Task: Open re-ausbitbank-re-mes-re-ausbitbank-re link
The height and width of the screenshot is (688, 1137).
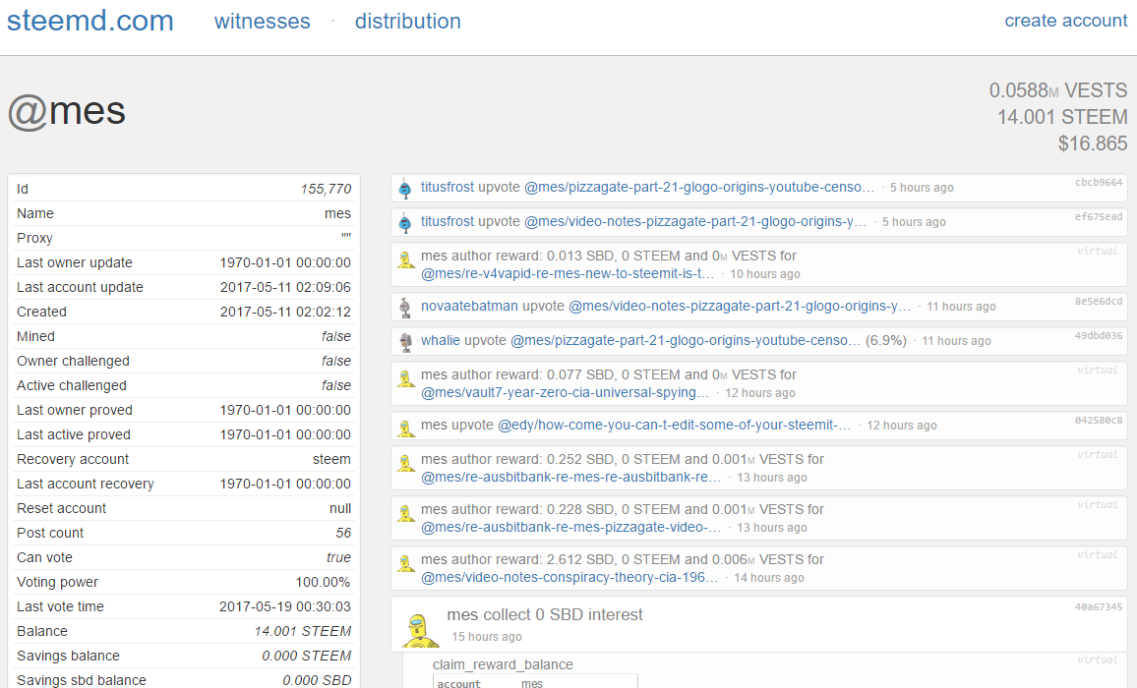Action: pyautogui.click(x=570, y=477)
